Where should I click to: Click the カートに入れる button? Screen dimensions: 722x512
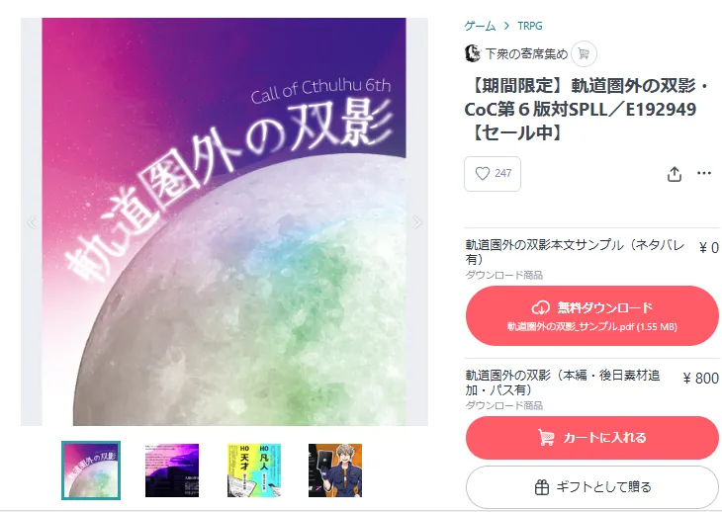pos(591,438)
